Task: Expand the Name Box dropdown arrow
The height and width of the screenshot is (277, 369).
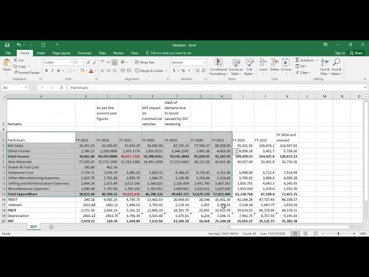Action: pos(26,88)
